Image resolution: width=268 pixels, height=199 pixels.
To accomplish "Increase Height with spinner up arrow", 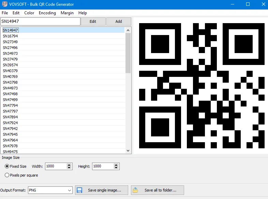I will tap(116, 165).
